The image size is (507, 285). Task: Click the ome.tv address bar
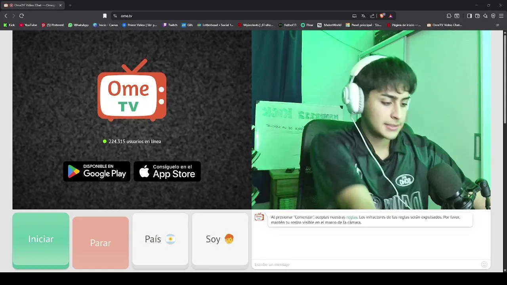tap(253, 16)
